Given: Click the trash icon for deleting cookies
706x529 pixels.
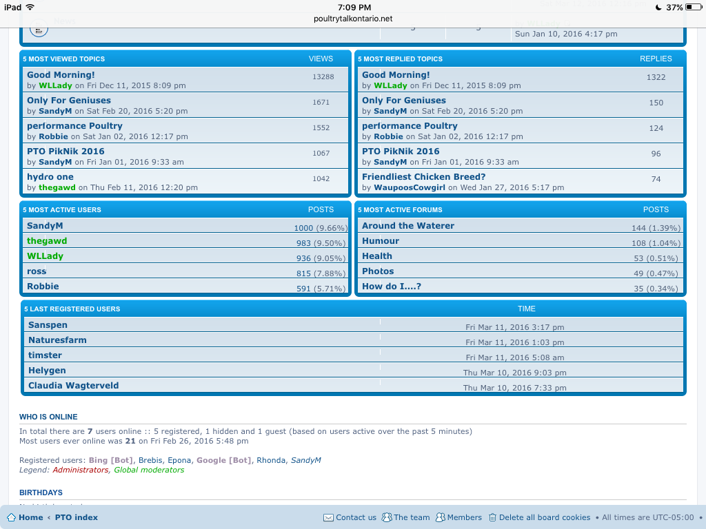Looking at the screenshot, I should point(492,517).
